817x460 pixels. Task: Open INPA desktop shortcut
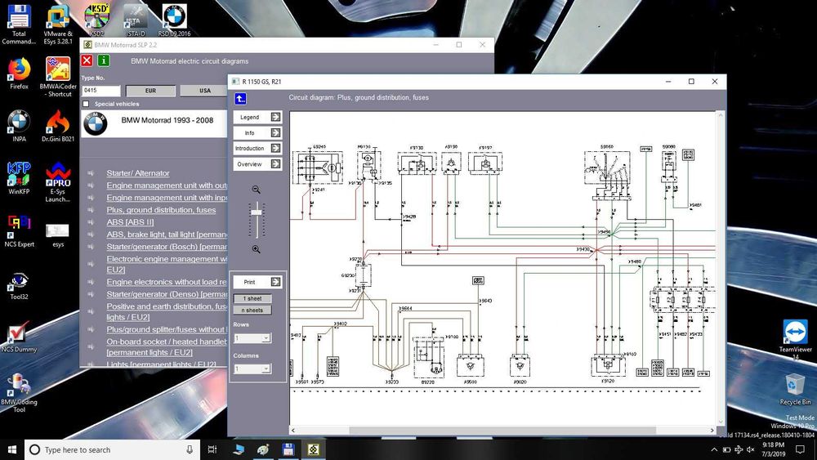tap(19, 126)
